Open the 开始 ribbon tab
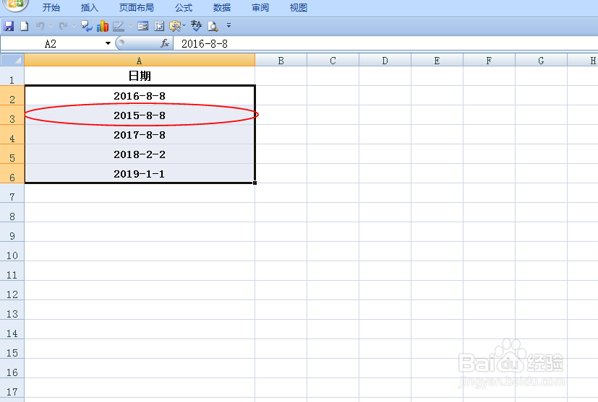 pyautogui.click(x=51, y=7)
